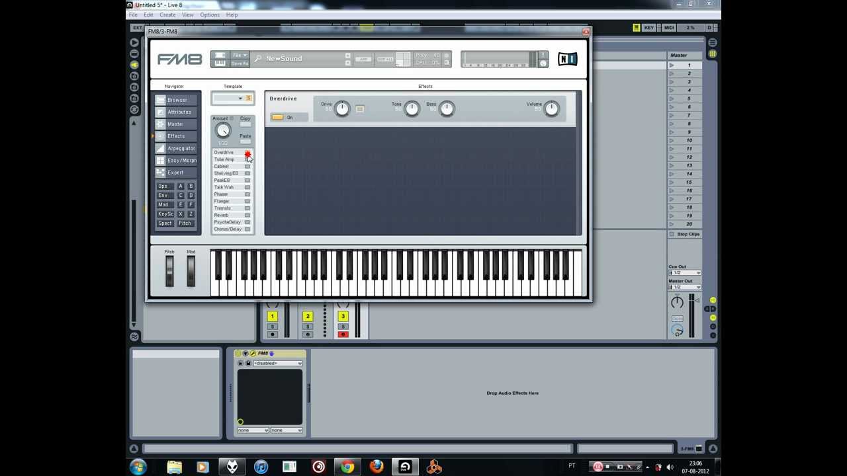Viewport: 847px width, 476px height.
Task: Open the Attributes page in FM8 Navigator
Action: pos(175,112)
